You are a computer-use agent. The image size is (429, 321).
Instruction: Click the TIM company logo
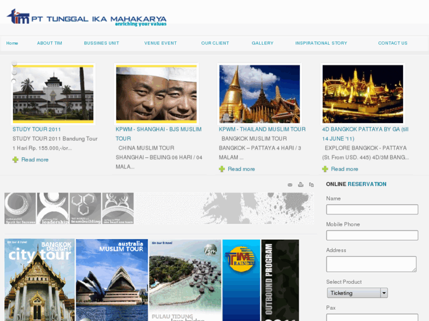coord(87,18)
